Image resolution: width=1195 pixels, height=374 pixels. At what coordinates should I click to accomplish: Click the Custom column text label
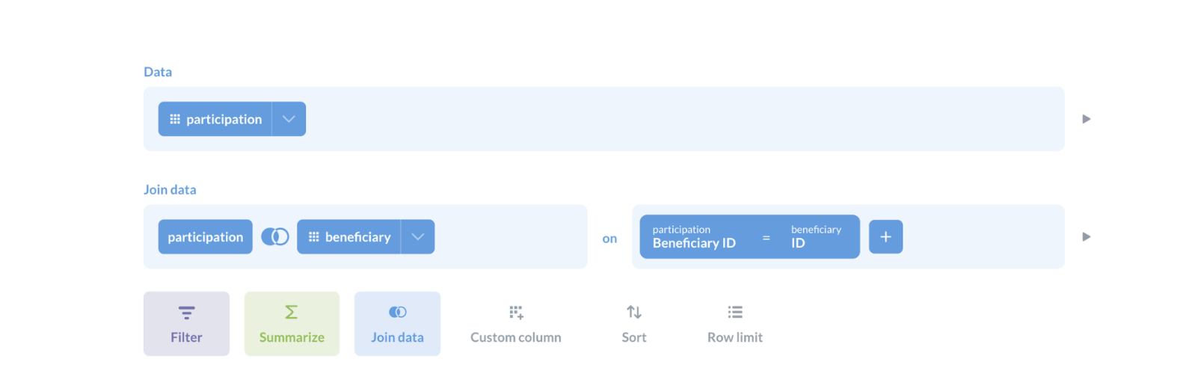516,337
